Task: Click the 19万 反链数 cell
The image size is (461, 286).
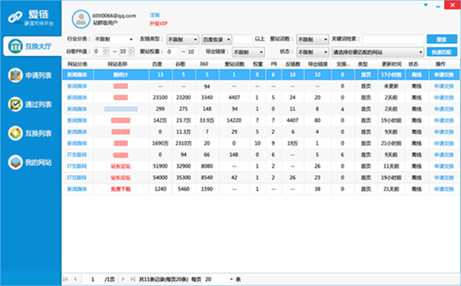Action: pos(293,143)
